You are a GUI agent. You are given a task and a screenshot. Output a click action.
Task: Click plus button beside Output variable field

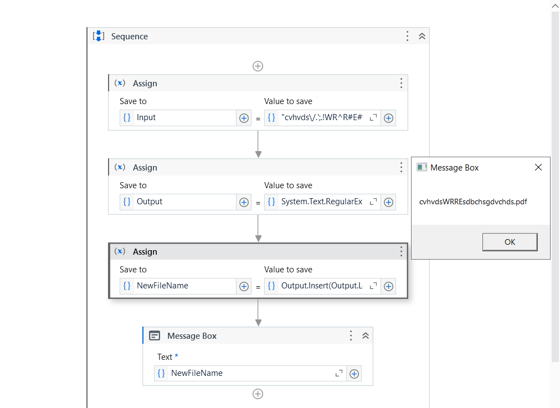[244, 202]
